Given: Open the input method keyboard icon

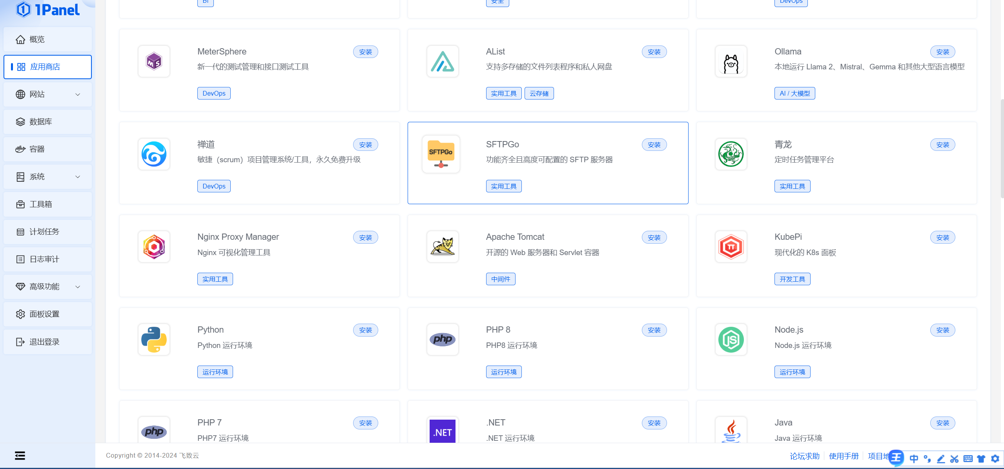Looking at the screenshot, I should coord(968,458).
